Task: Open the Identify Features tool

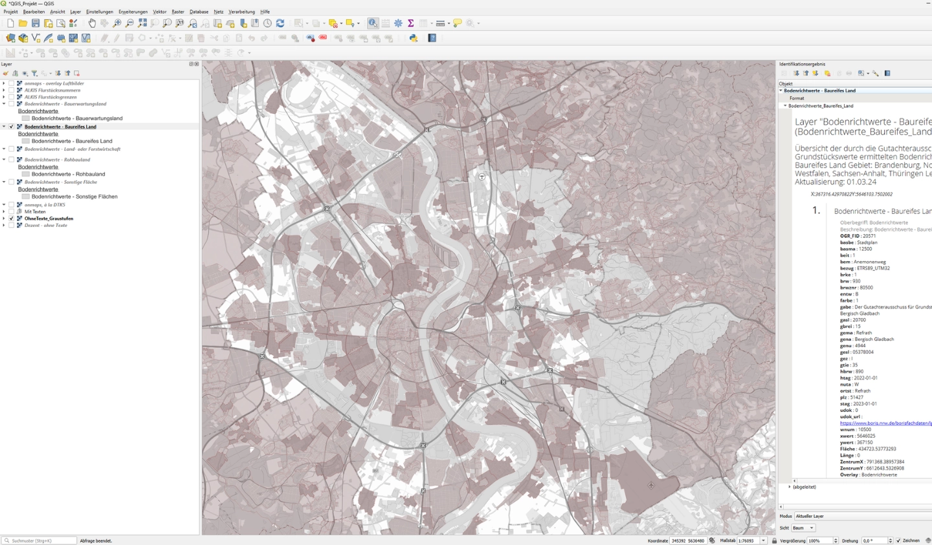Action: coord(373,23)
